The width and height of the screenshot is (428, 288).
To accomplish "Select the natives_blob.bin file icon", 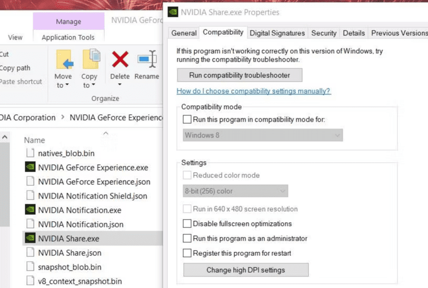I will pyautogui.click(x=30, y=153).
